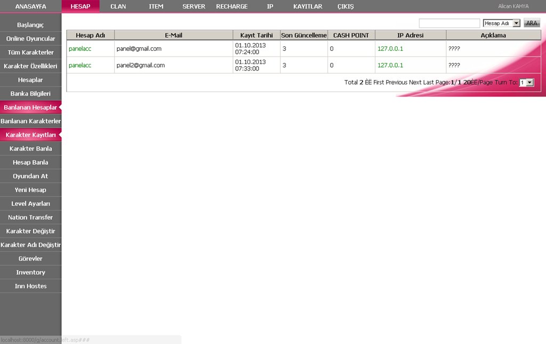Click the Hesap Adı column header
546x344 pixels.
click(91, 35)
